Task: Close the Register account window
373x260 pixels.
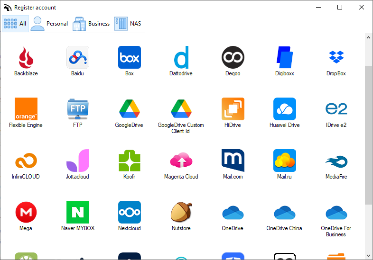Action: pos(362,8)
